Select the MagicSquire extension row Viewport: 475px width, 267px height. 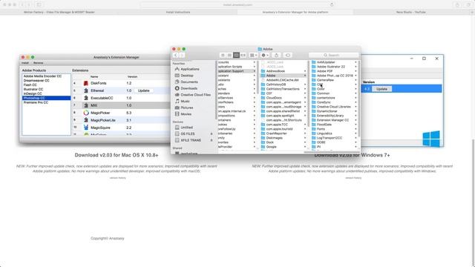tap(121, 128)
